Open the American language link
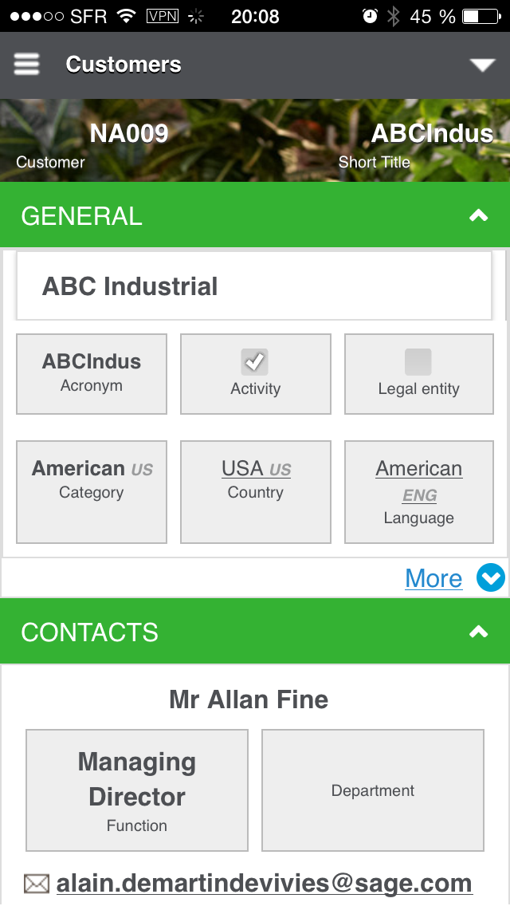This screenshot has height=906, width=510. click(419, 469)
